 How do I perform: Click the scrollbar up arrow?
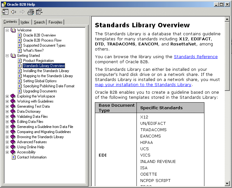coord(227,19)
